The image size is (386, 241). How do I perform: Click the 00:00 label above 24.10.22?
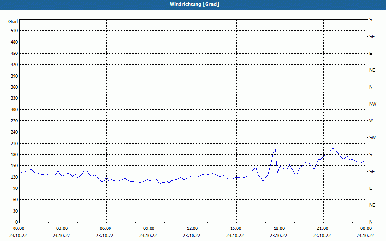[367, 228]
